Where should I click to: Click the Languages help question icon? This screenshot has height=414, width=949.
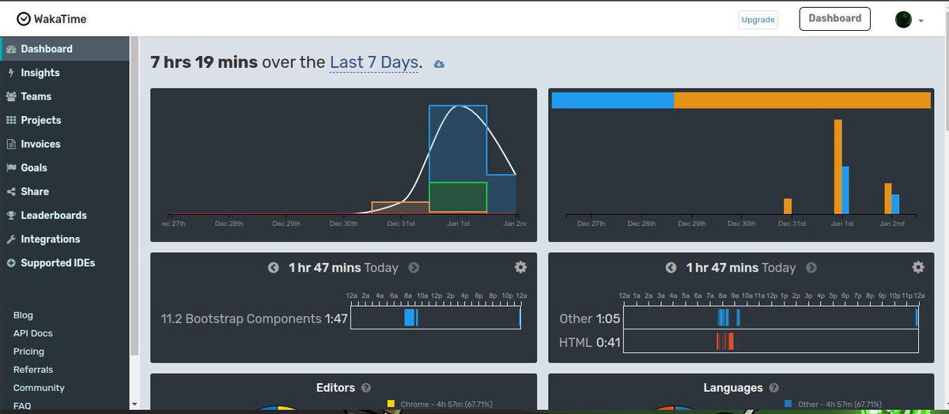(x=774, y=388)
